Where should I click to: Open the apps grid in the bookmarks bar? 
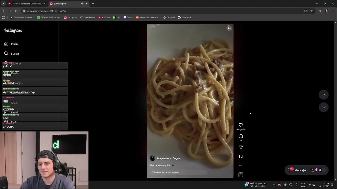pos(3,17)
